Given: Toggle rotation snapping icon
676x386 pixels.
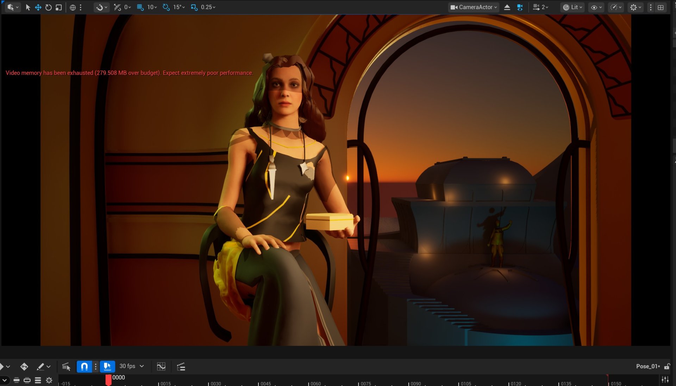Looking at the screenshot, I should tap(166, 7).
